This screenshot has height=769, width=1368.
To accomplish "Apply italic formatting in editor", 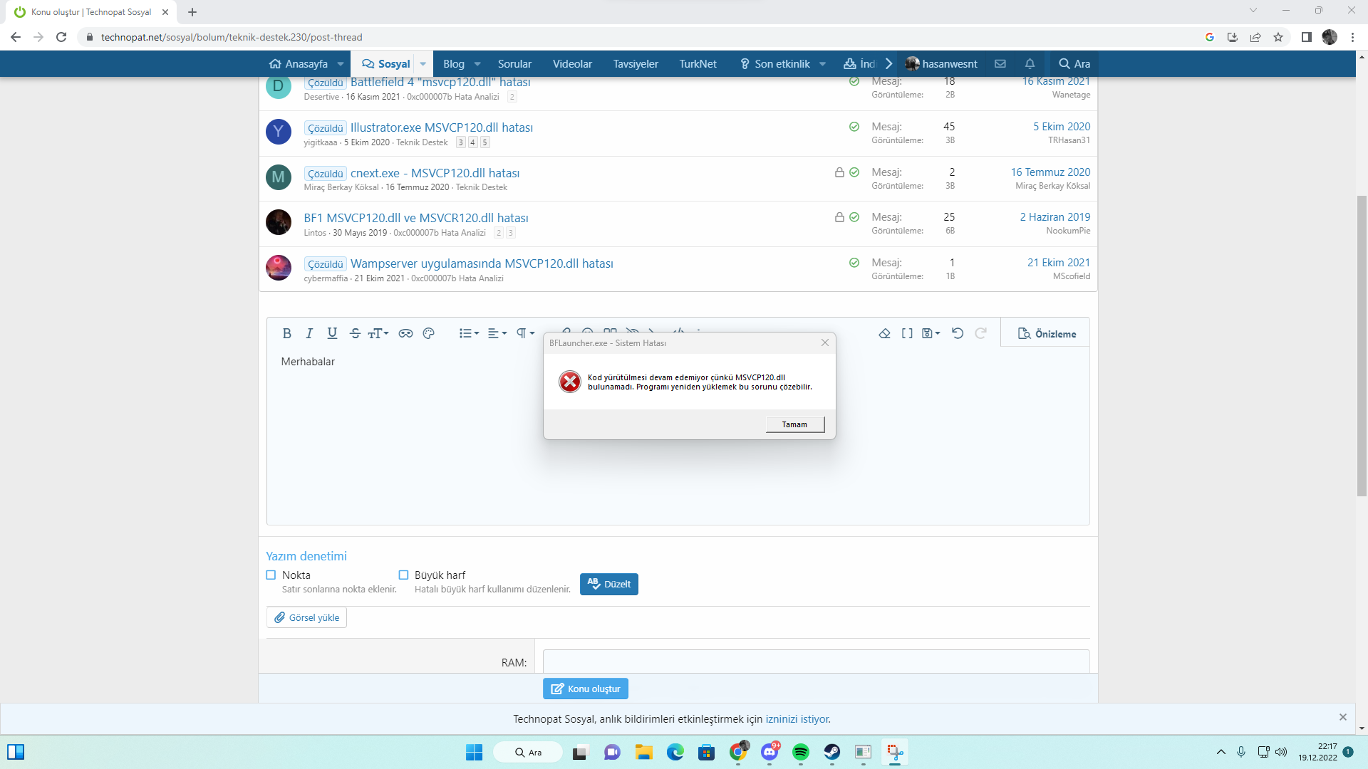I will pos(309,333).
